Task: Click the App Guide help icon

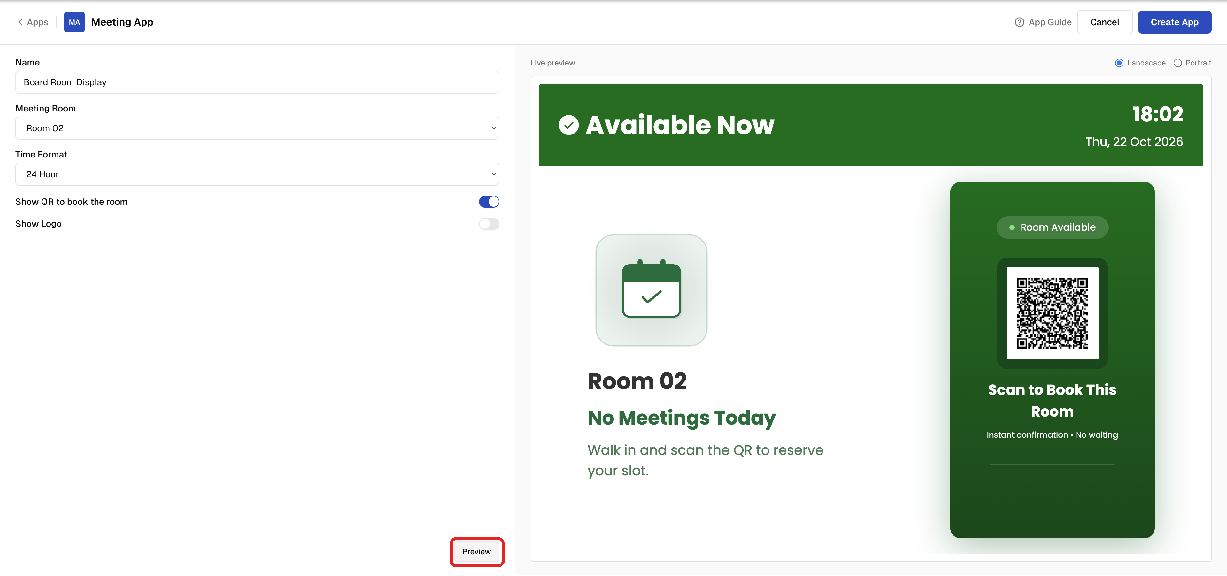Action: [1019, 22]
